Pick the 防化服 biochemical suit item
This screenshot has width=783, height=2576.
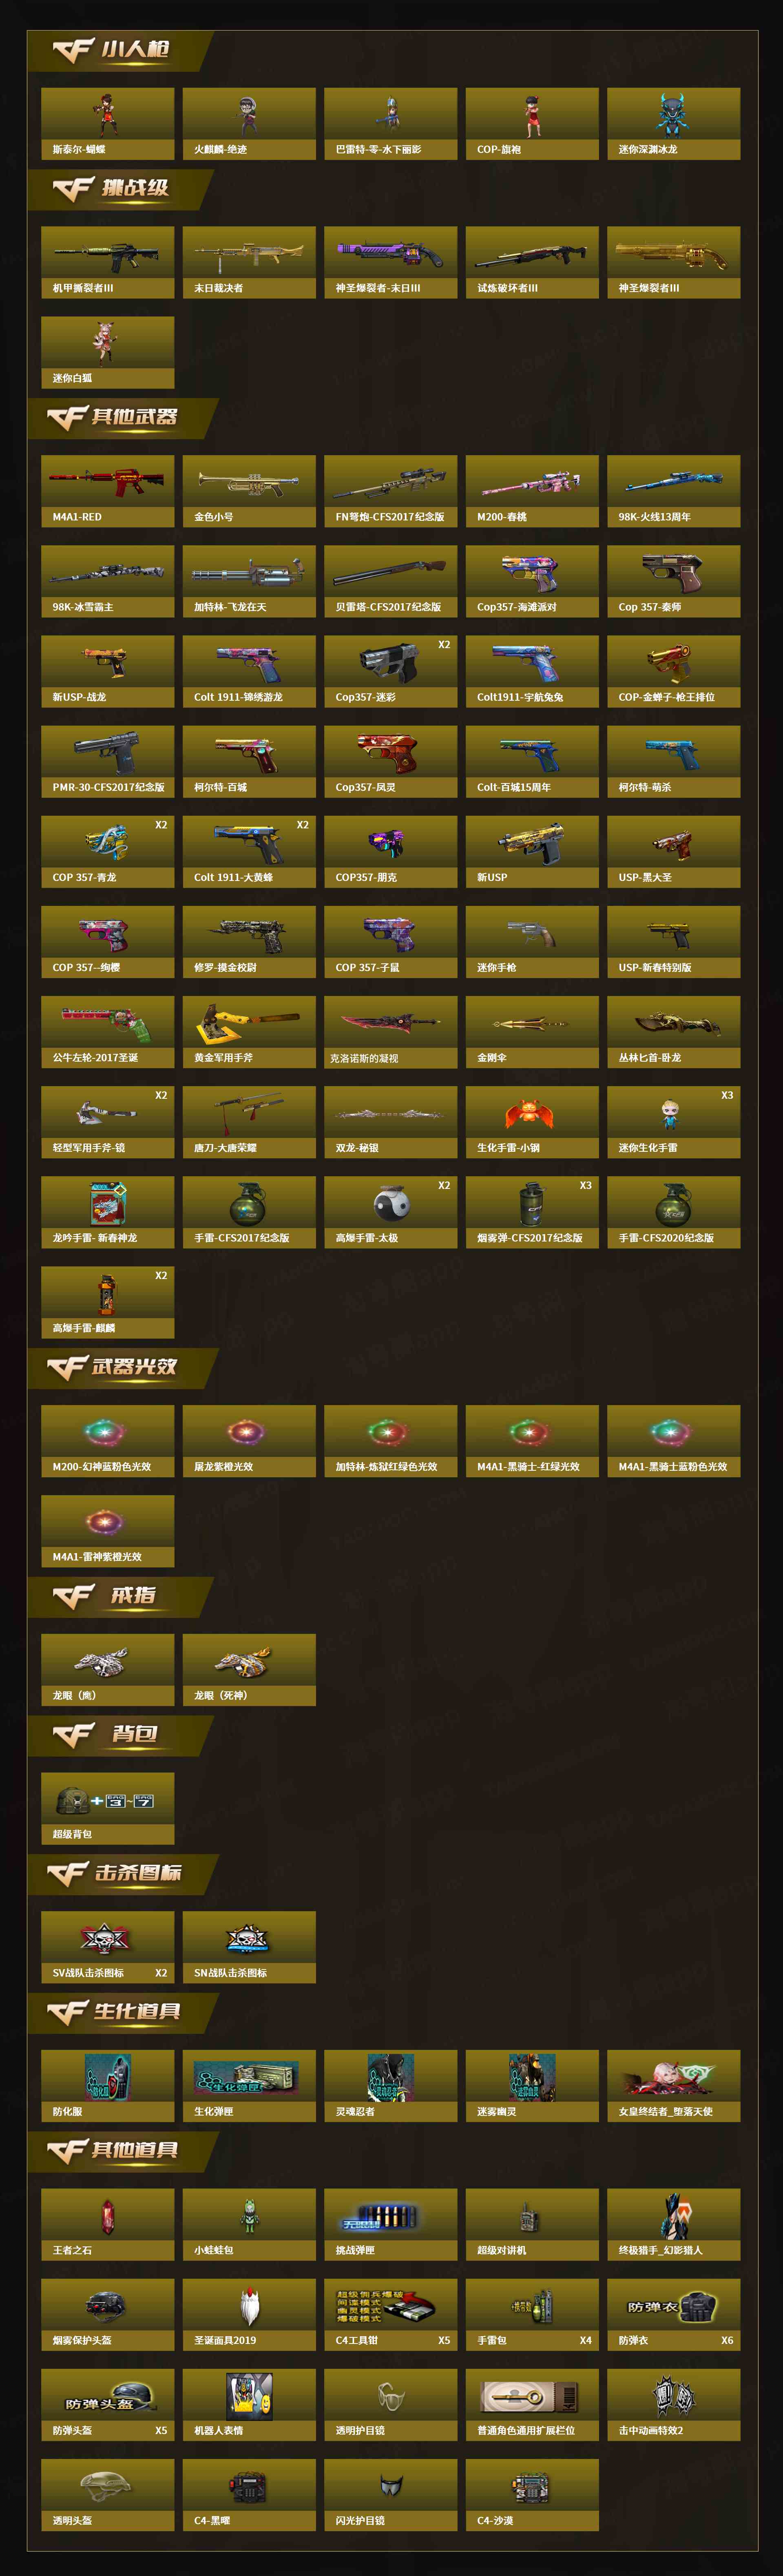coord(107,2087)
